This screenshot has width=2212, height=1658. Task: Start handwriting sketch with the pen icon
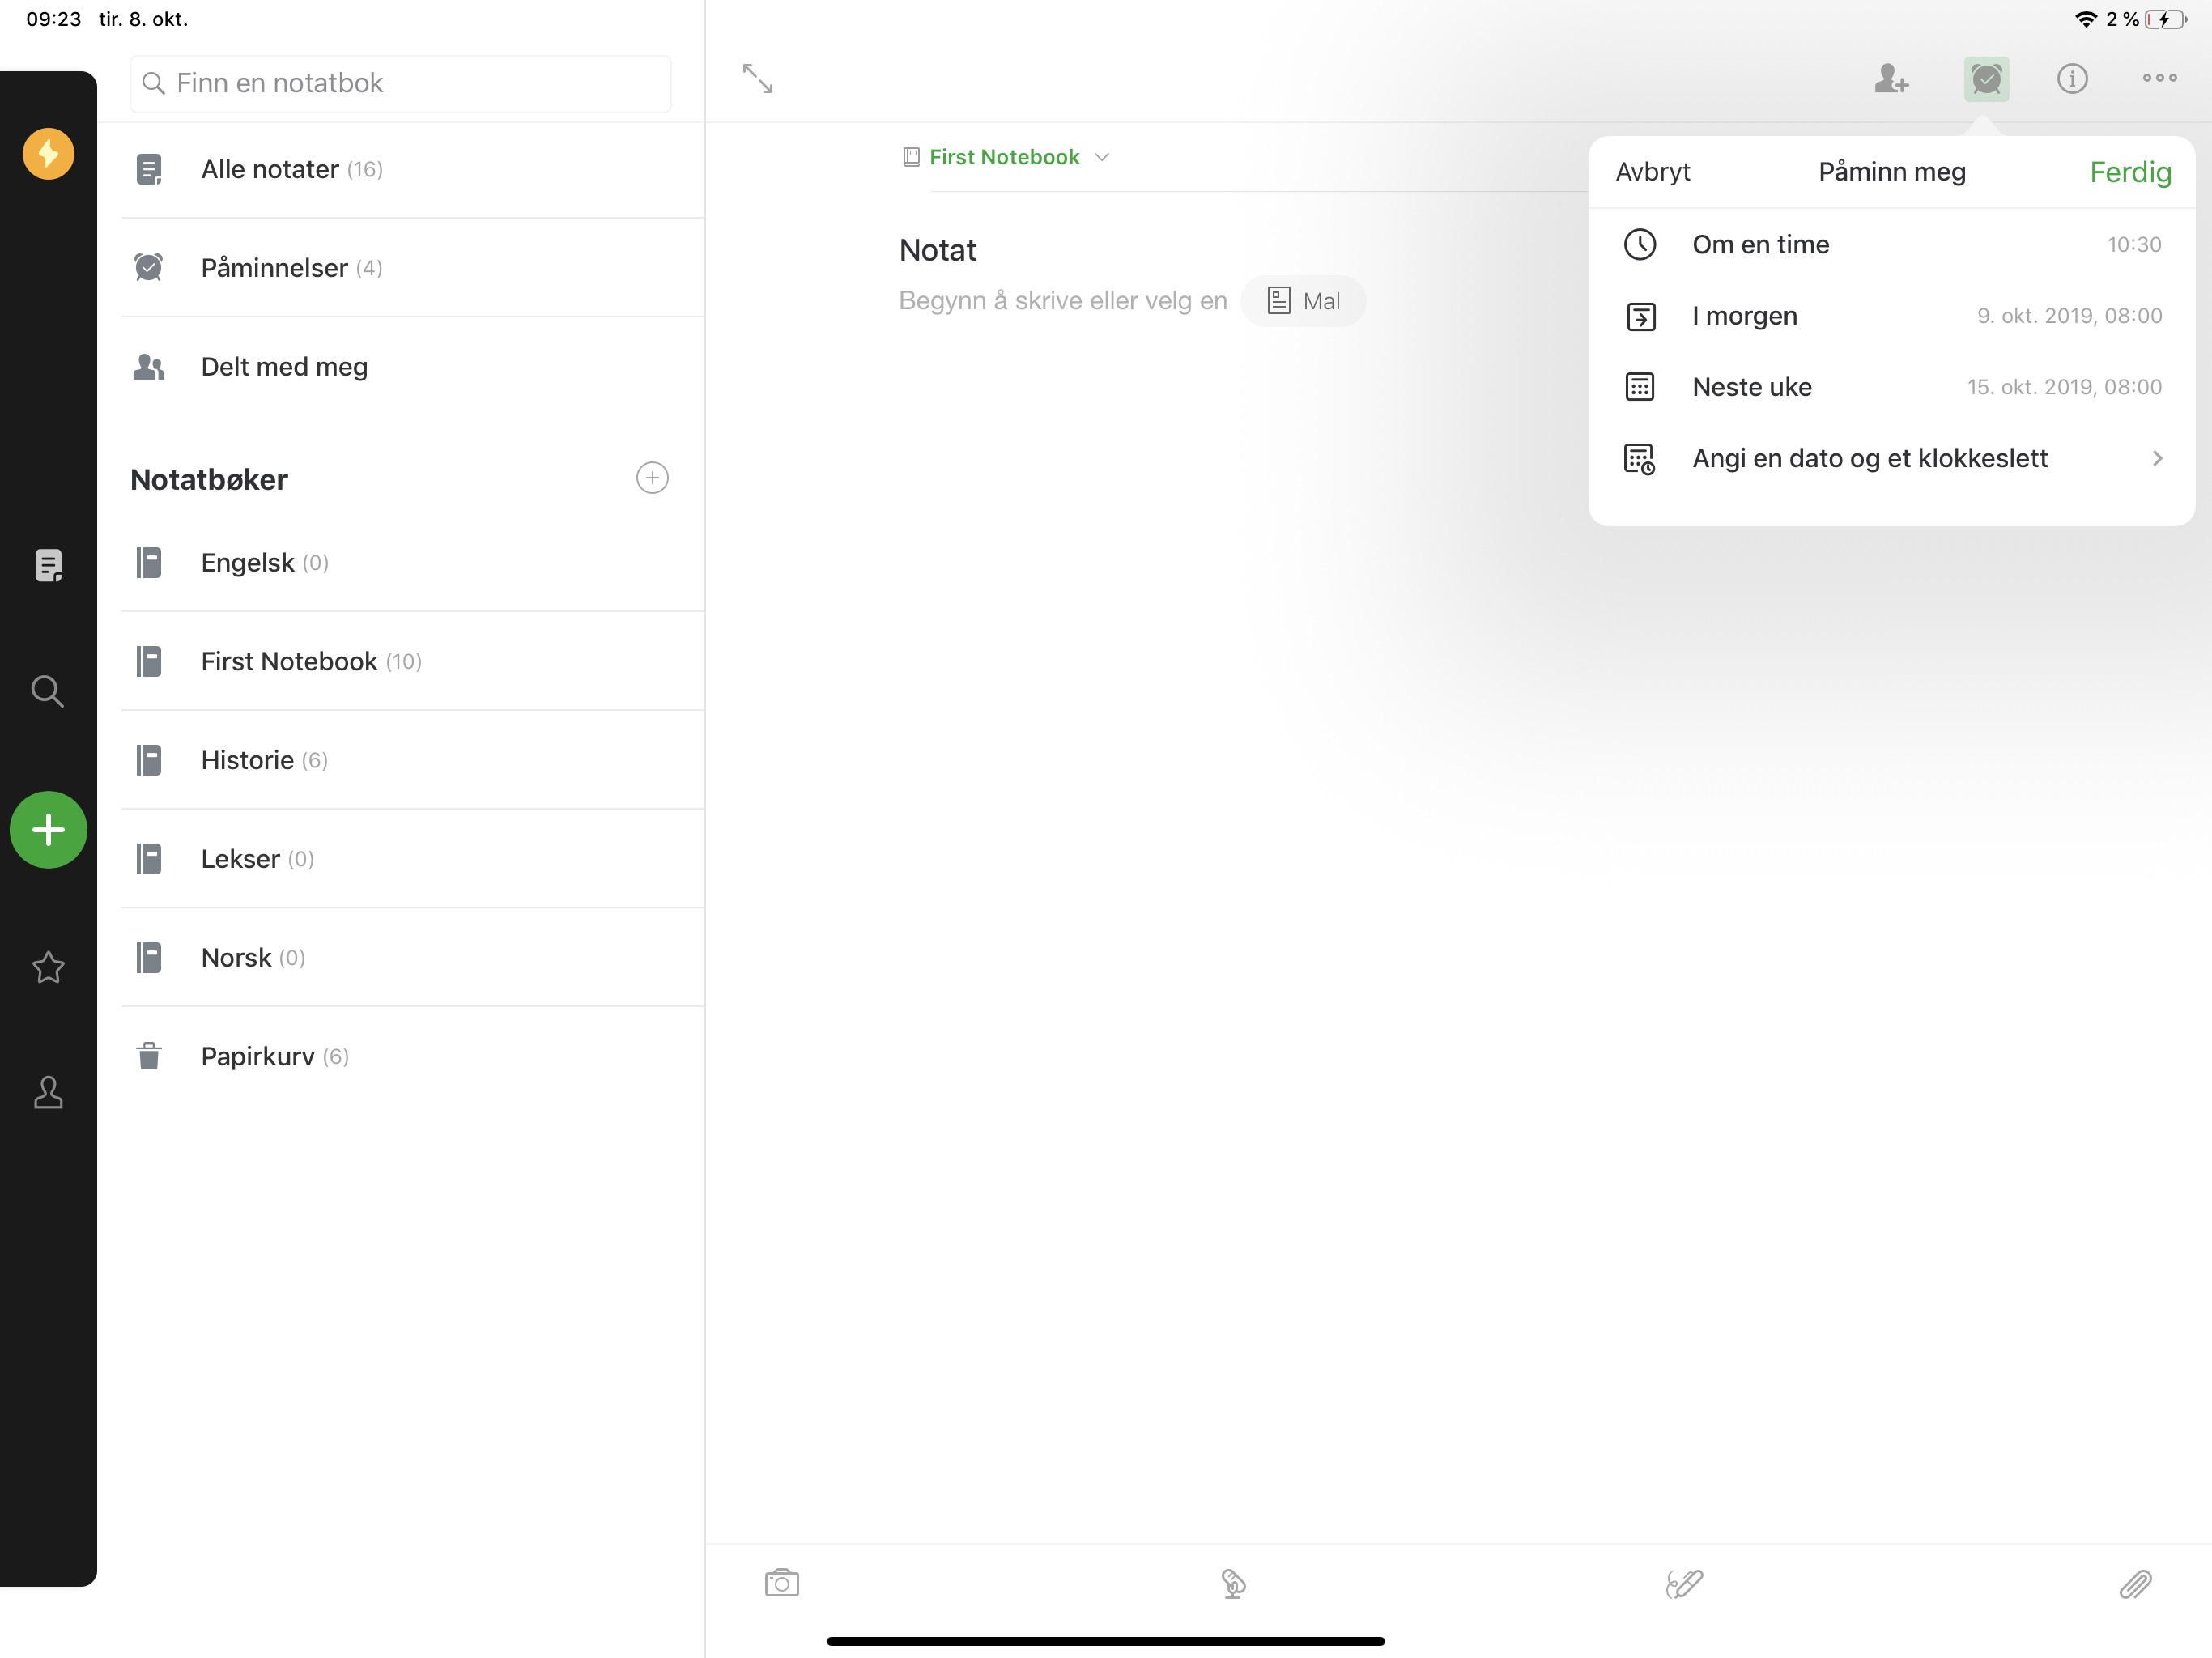tap(1684, 1584)
